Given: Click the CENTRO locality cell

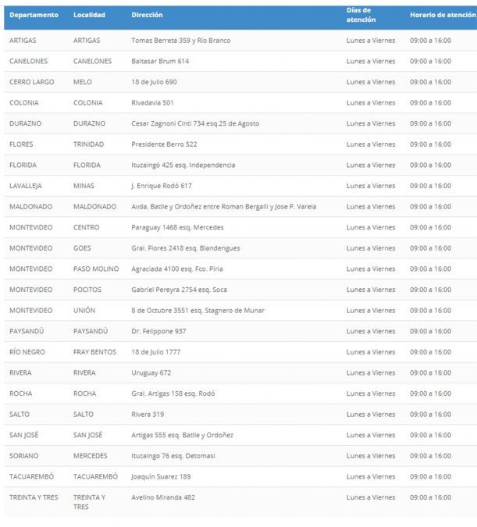Looking at the screenshot, I should click(x=86, y=227).
